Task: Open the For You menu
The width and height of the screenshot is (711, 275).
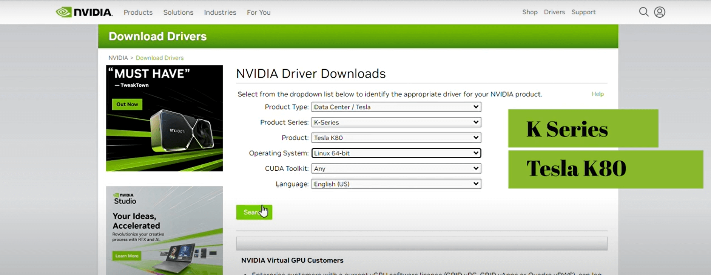Action: 258,12
